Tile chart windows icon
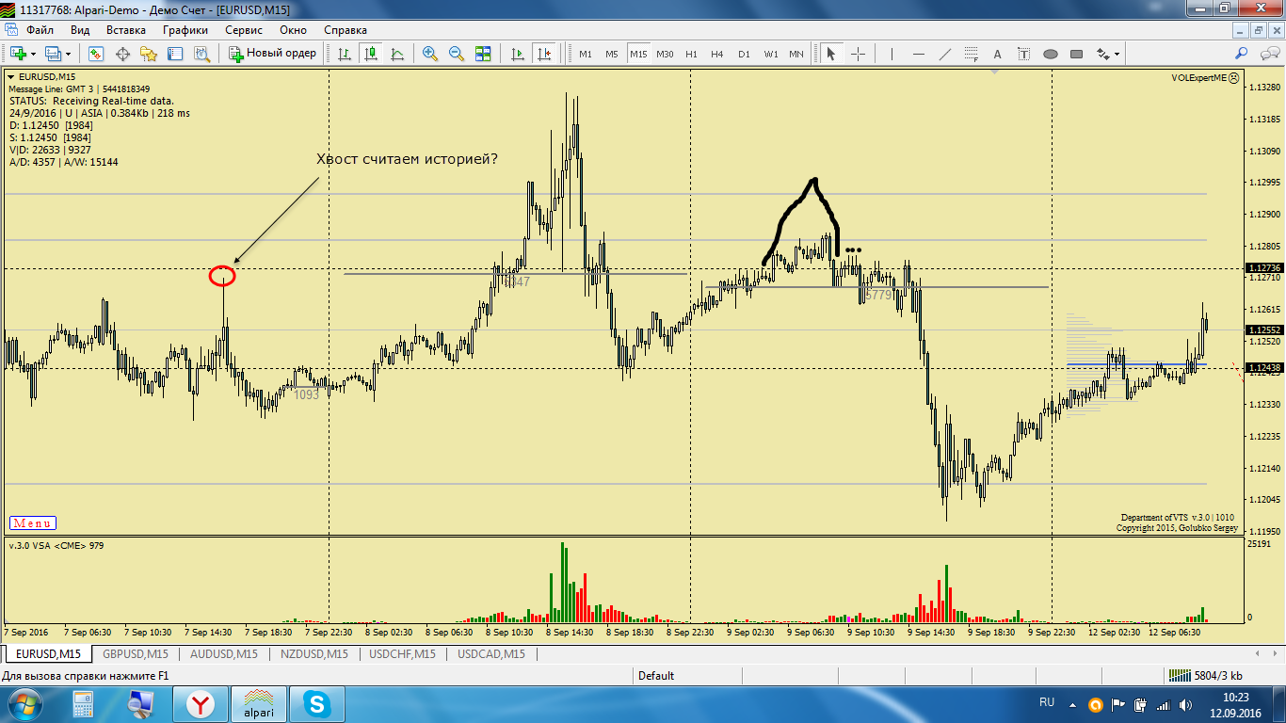This screenshot has width=1286, height=723. click(x=483, y=54)
